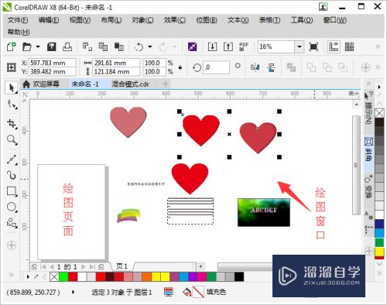Create a new document

[12, 46]
